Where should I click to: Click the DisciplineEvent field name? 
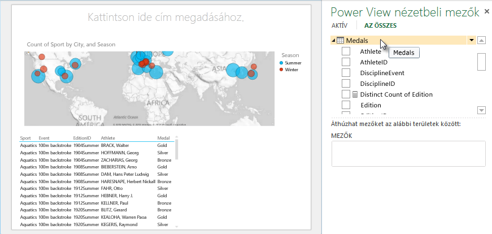pos(382,73)
